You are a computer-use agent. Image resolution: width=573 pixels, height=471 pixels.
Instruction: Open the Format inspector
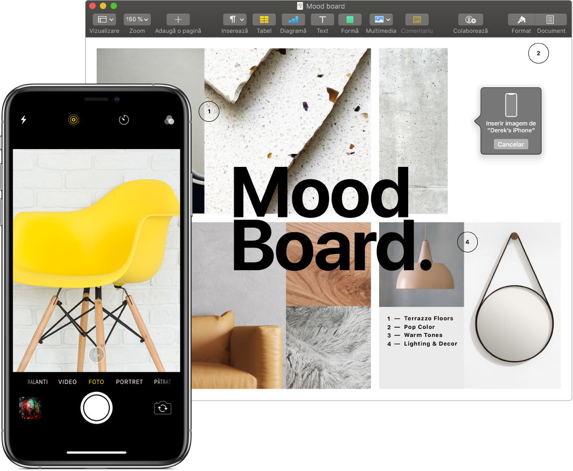[x=521, y=19]
